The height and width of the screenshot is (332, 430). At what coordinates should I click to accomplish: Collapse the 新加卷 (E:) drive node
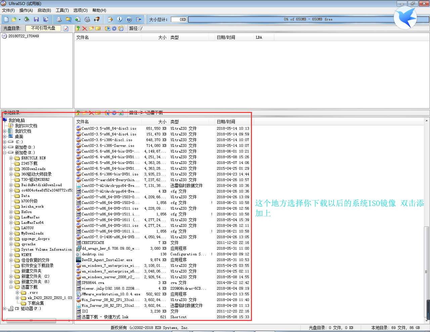coord(5,153)
